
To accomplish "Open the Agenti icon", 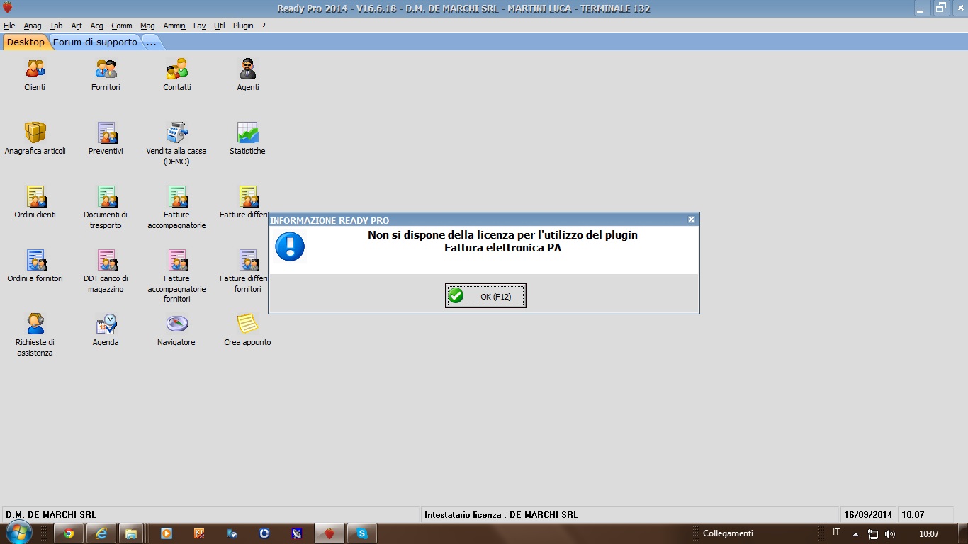I will [x=247, y=69].
